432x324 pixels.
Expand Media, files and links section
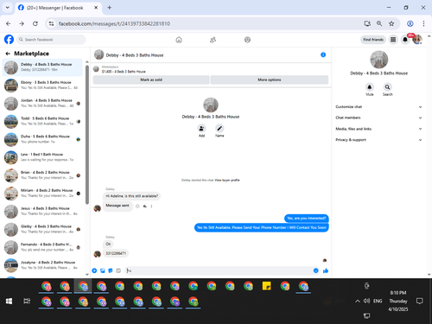coord(378,129)
